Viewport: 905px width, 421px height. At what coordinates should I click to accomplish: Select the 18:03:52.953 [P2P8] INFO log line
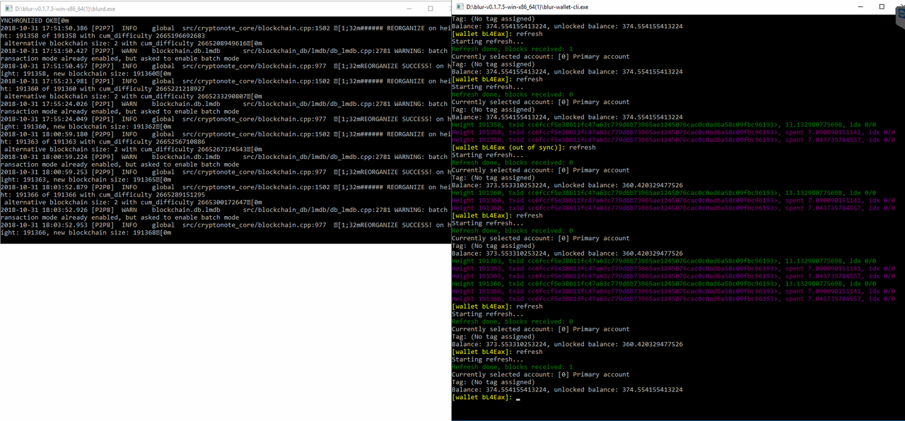tap(224, 225)
